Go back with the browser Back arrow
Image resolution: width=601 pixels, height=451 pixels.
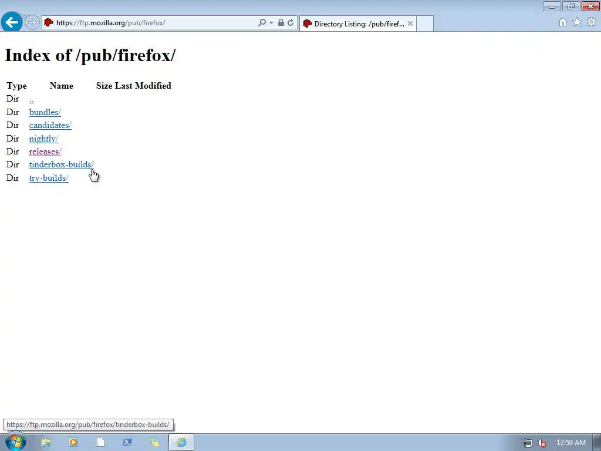click(12, 22)
